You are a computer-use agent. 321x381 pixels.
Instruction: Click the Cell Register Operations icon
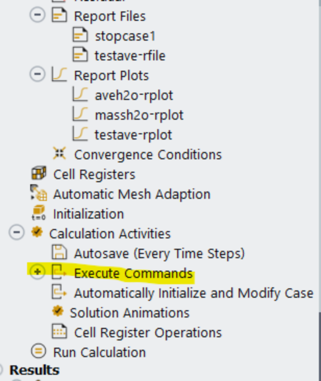[59, 332]
